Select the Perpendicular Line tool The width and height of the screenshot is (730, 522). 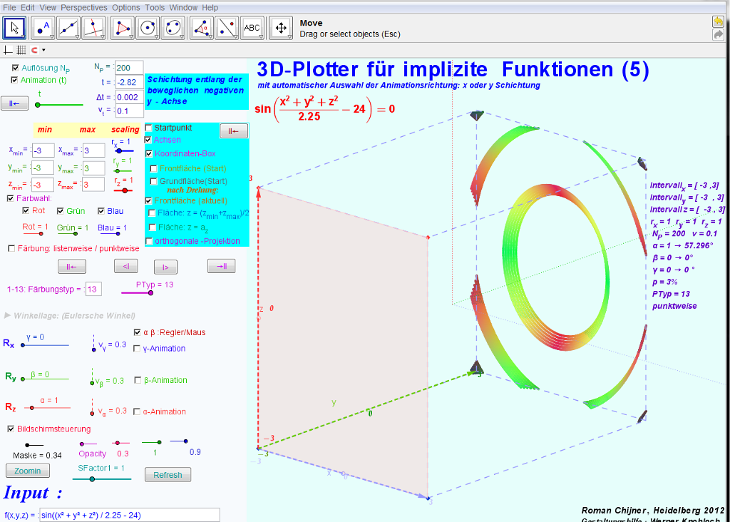(94, 28)
